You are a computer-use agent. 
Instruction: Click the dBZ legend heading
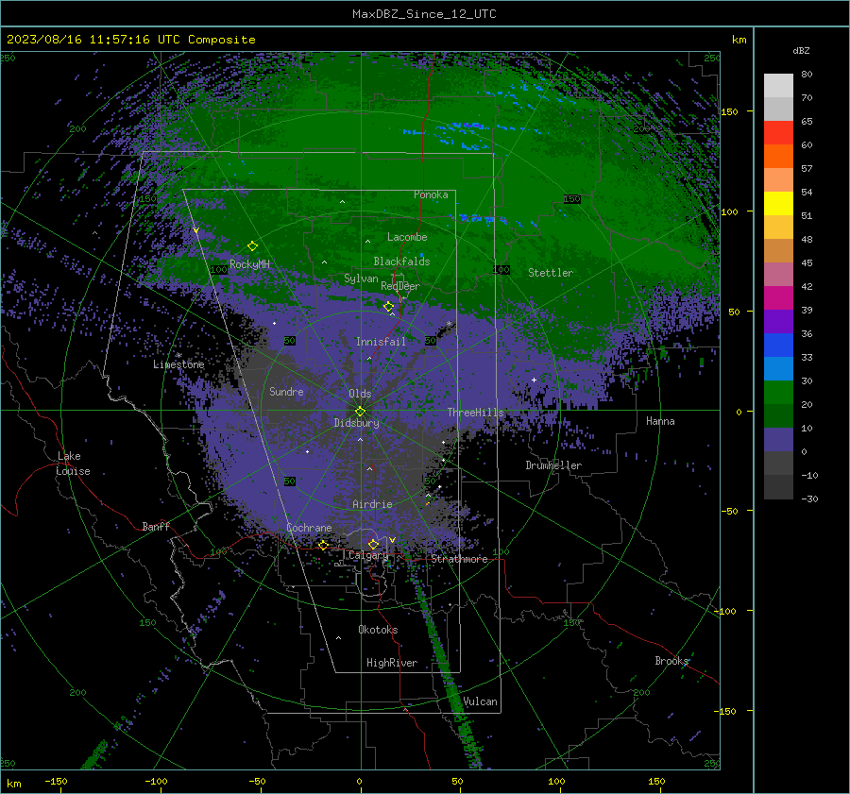point(801,51)
